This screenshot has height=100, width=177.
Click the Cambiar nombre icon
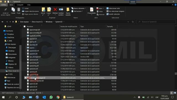coord(61,9)
